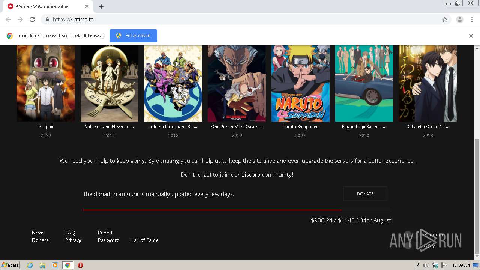Dismiss the default browser notification bar
480x270 pixels.
click(x=471, y=36)
